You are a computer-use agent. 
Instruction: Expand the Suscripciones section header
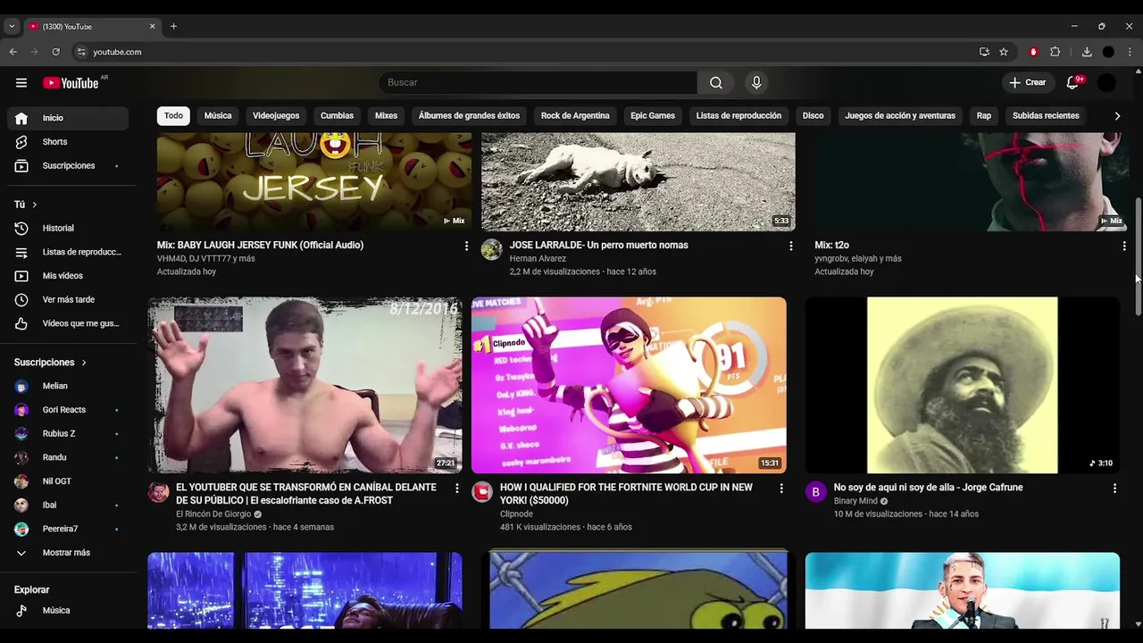click(x=50, y=363)
